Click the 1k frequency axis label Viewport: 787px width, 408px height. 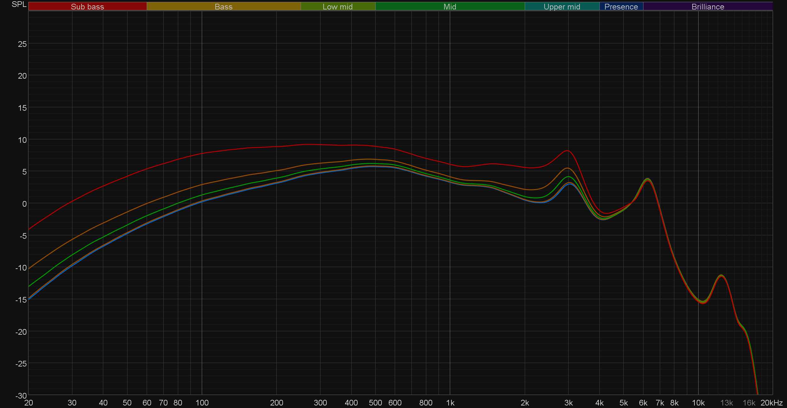point(450,403)
